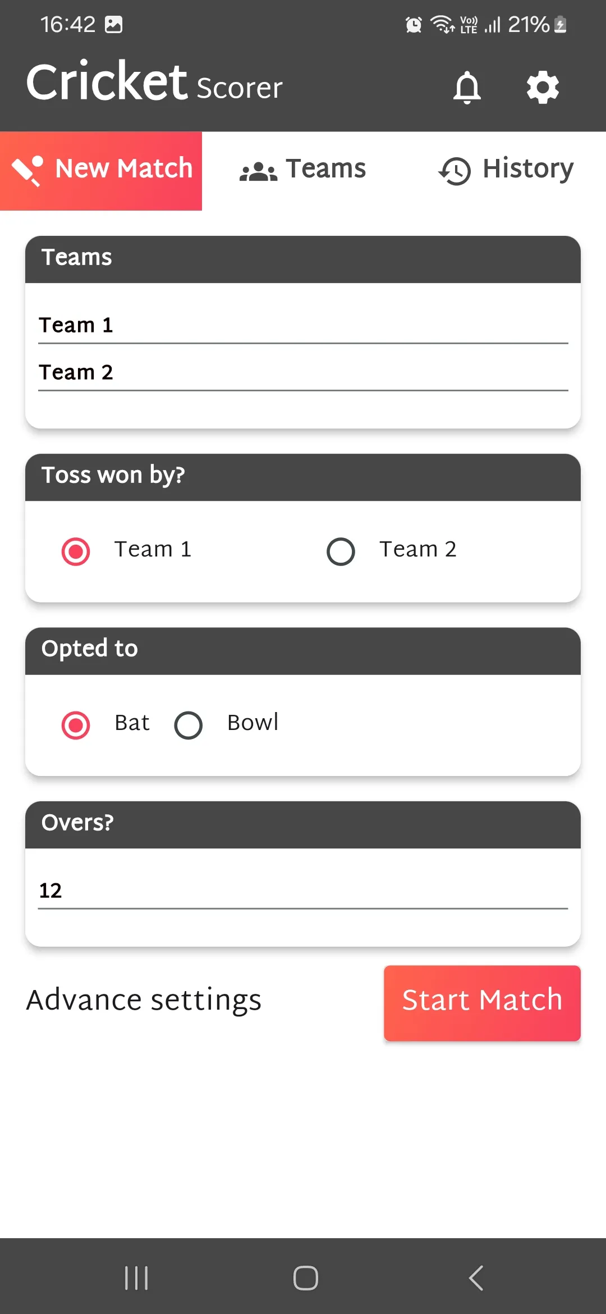
Task: Select Bowl under Opted to
Action: click(x=188, y=725)
